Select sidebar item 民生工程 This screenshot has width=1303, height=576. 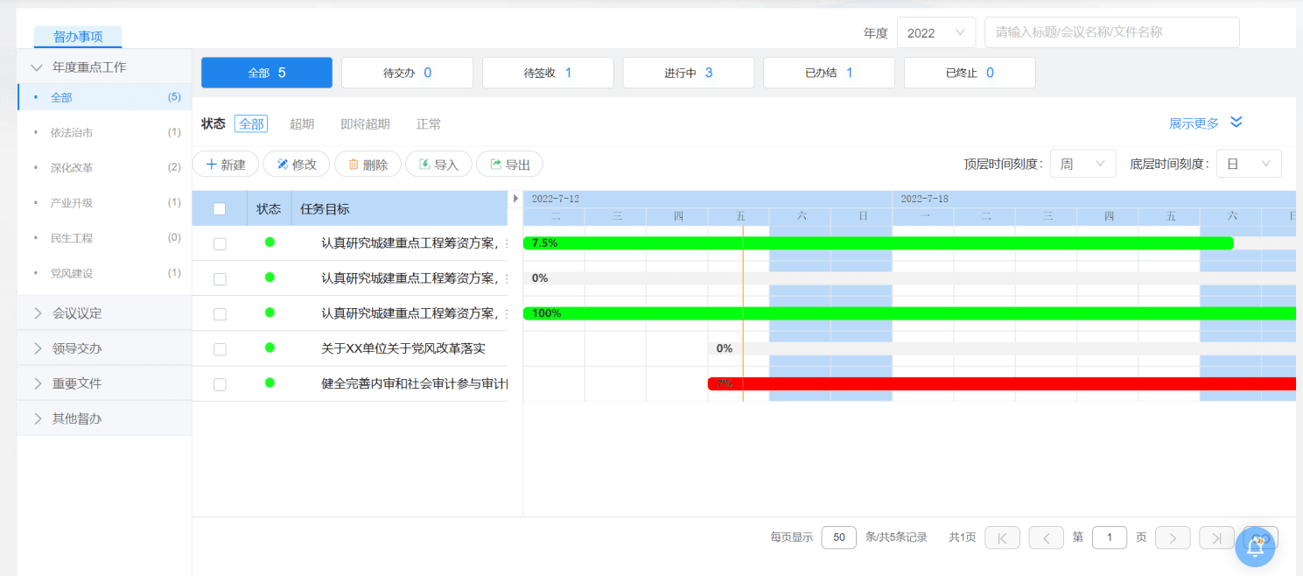[104, 237]
